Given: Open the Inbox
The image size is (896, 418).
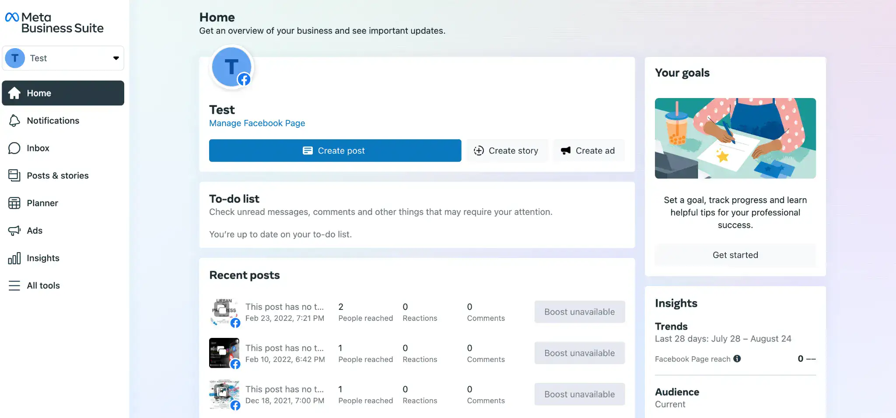Looking at the screenshot, I should (x=38, y=148).
